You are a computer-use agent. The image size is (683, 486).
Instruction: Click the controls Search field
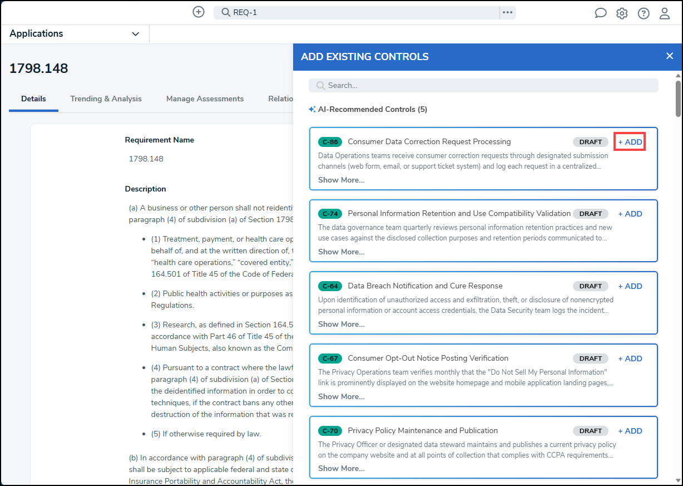[x=483, y=85]
